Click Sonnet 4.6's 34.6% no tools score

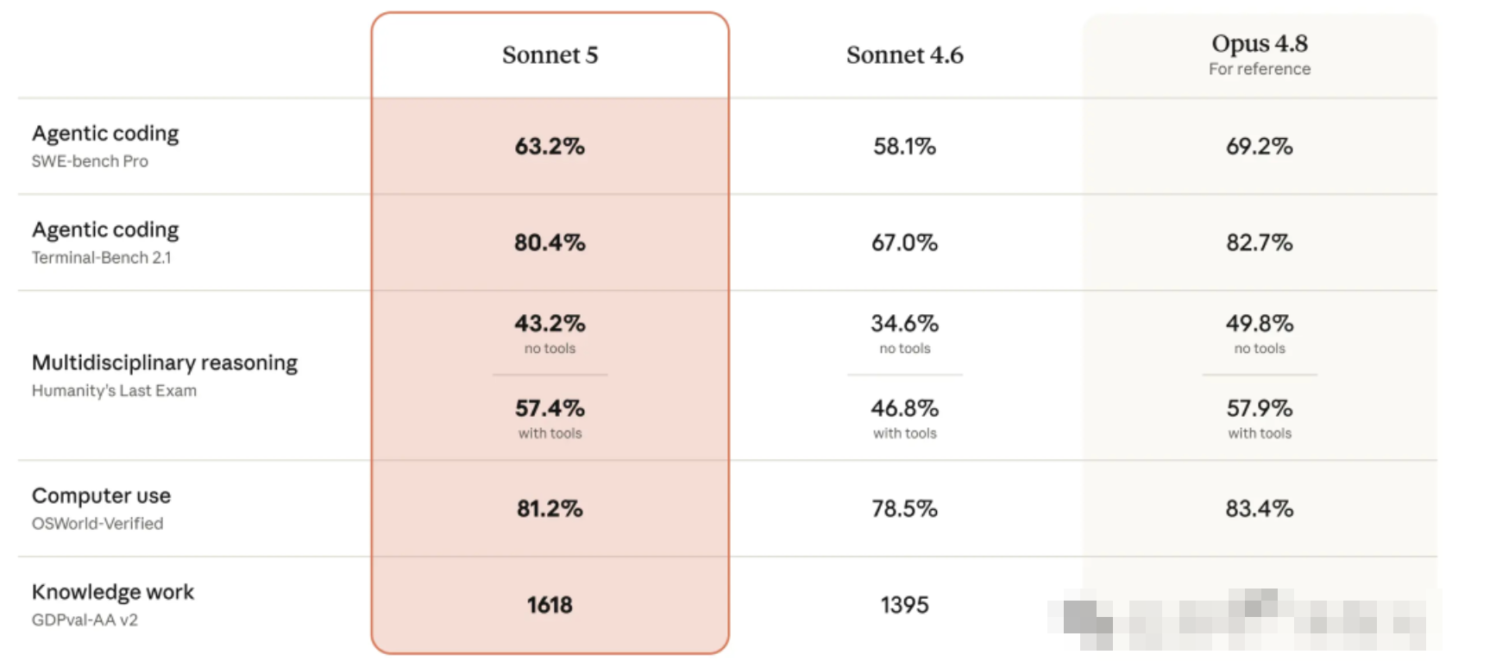pos(904,324)
